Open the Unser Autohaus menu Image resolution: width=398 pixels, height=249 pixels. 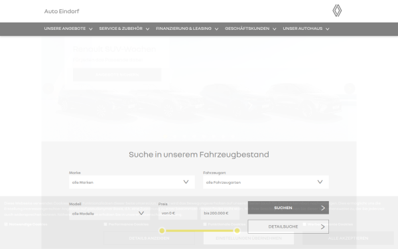click(x=306, y=29)
